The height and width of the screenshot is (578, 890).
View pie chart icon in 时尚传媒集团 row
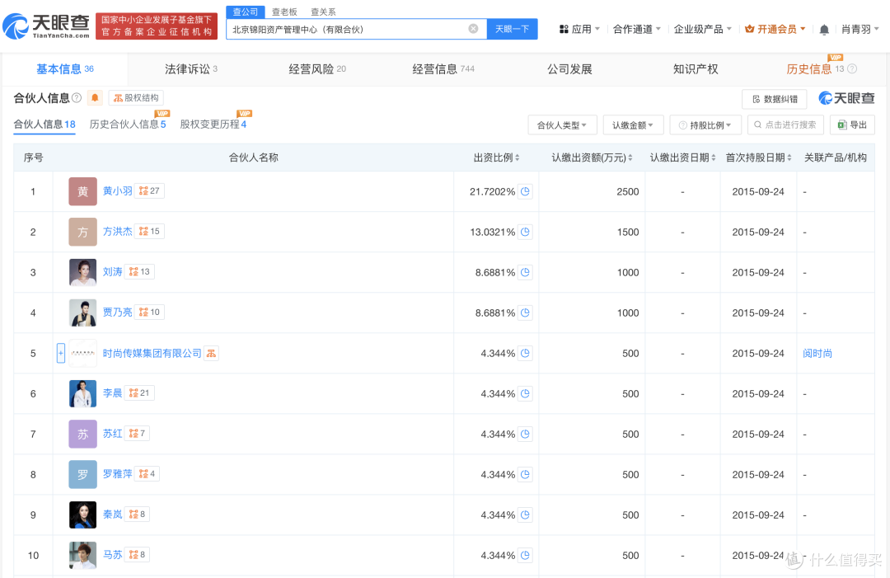click(525, 353)
